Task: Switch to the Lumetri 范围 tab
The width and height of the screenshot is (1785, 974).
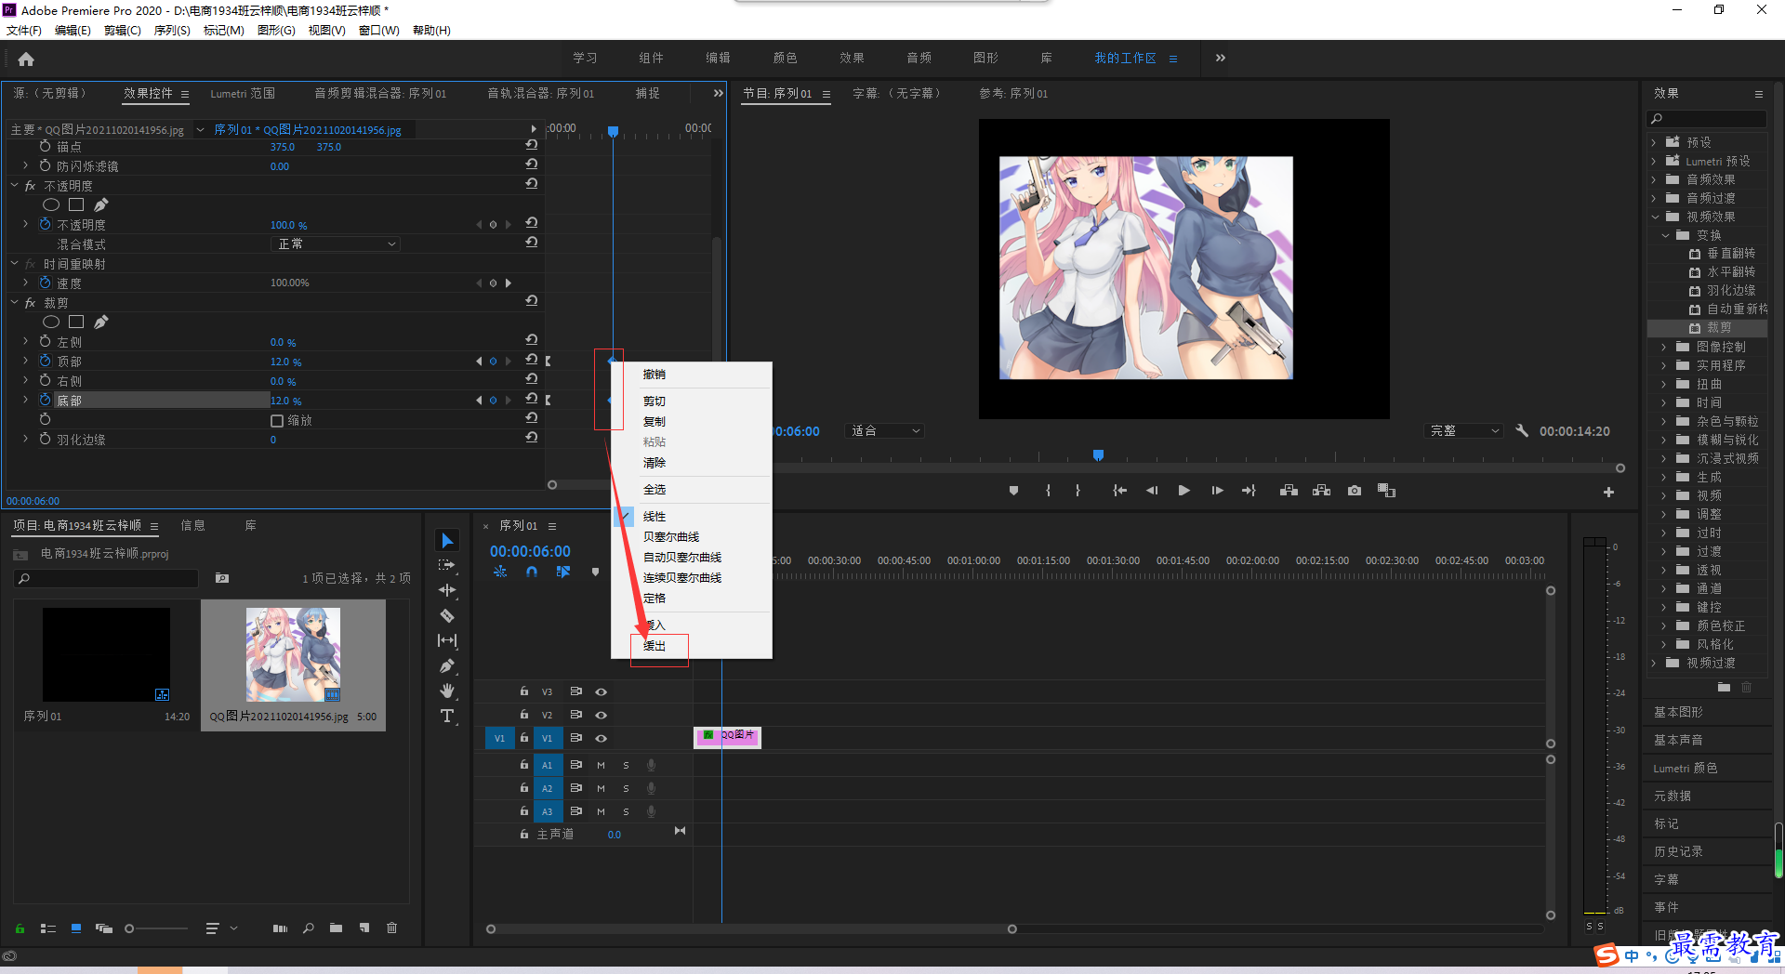Action: click(243, 93)
